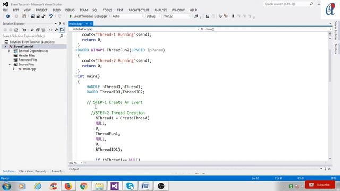Open the FILE menu
The image size is (340, 191).
[x=5, y=10]
